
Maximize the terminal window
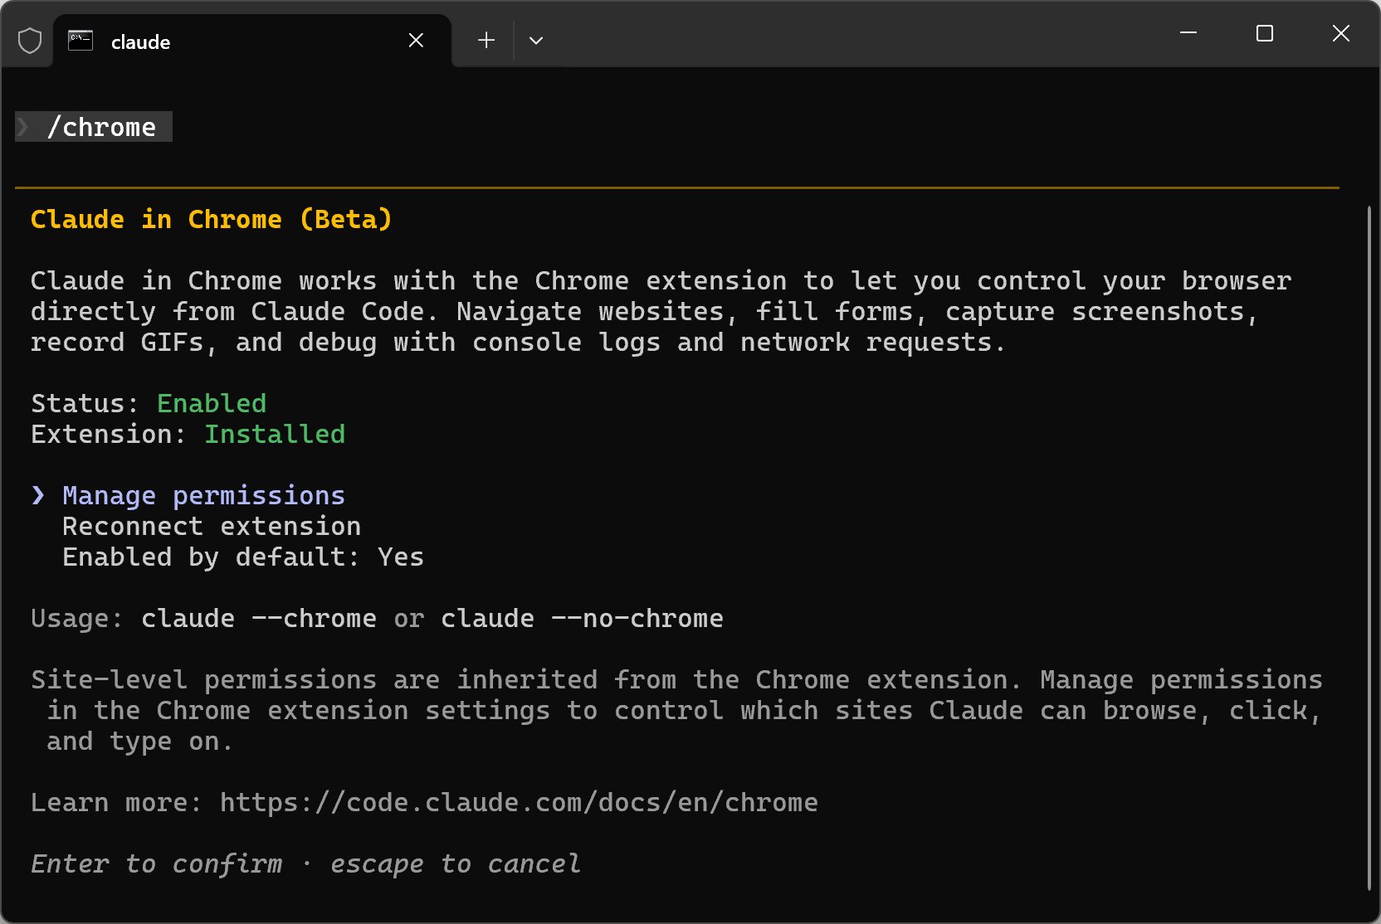[x=1264, y=33]
